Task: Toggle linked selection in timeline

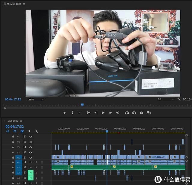Action: coord(22,131)
